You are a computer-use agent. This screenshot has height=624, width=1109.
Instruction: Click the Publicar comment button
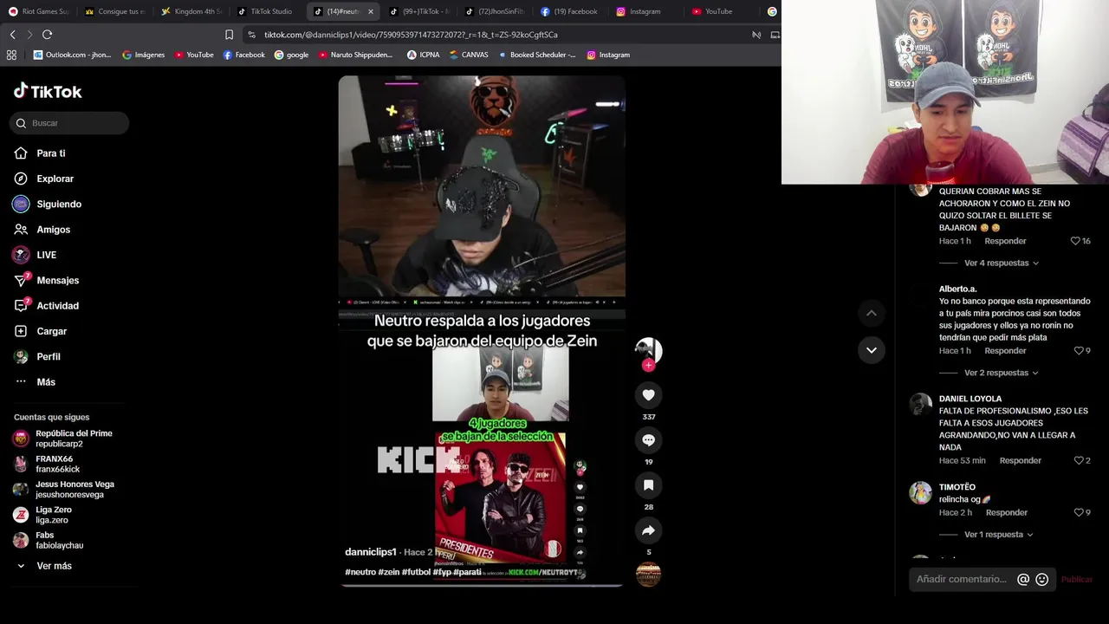tap(1077, 579)
